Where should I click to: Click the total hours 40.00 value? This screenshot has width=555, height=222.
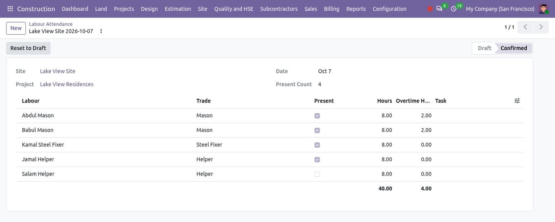pyautogui.click(x=385, y=189)
